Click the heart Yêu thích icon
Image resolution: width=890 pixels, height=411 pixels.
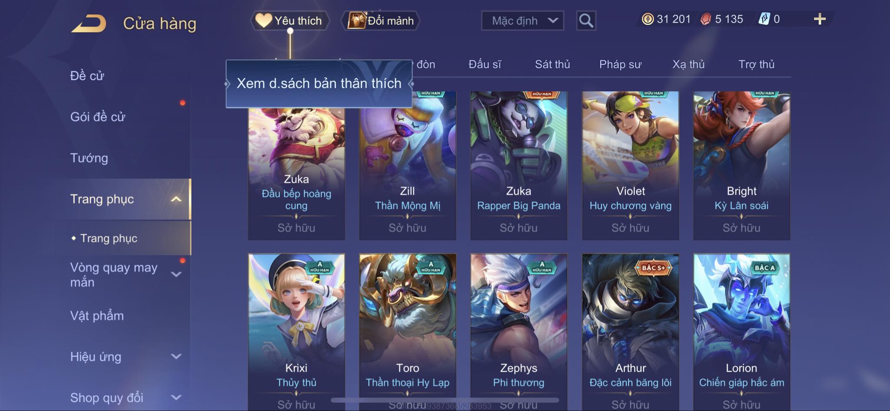pyautogui.click(x=263, y=20)
